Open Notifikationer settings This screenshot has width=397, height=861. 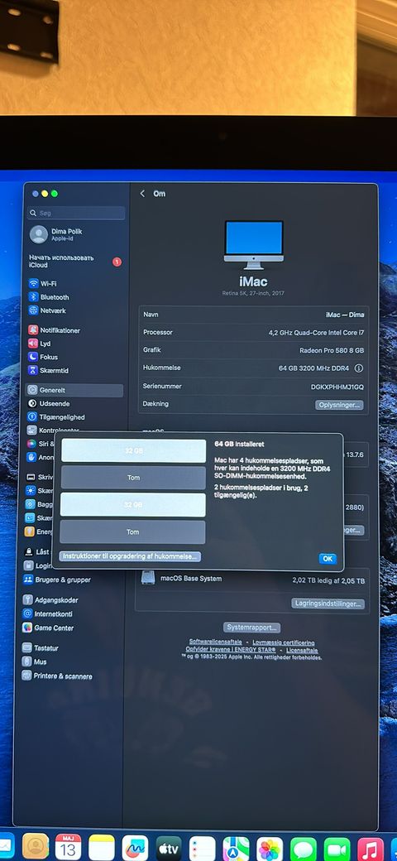pyautogui.click(x=55, y=330)
